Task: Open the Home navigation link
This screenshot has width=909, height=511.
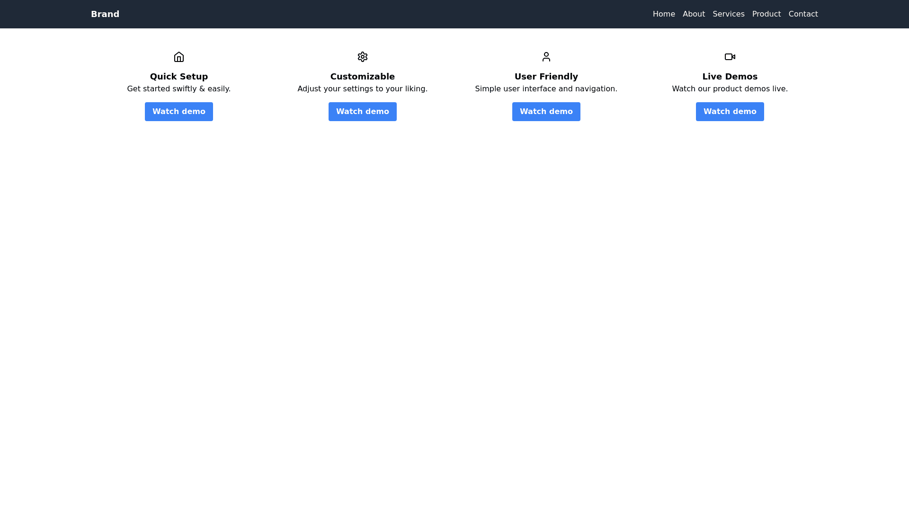Action: coord(664,14)
